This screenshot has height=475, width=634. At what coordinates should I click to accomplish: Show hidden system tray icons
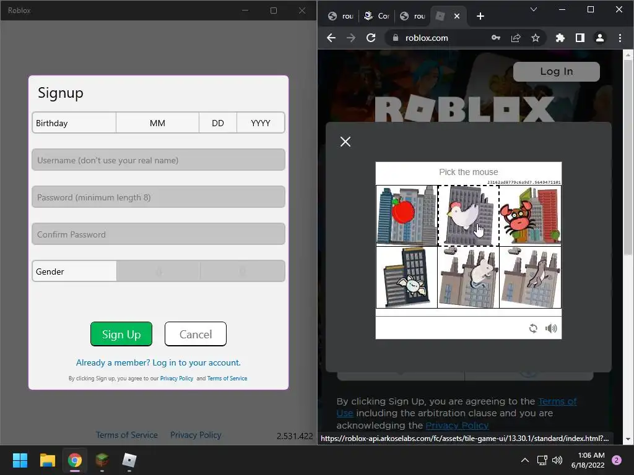tap(525, 460)
